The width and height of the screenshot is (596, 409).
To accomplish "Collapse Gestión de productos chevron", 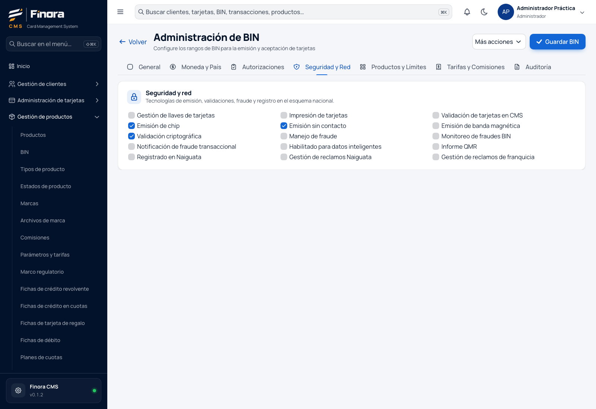I will (x=97, y=117).
